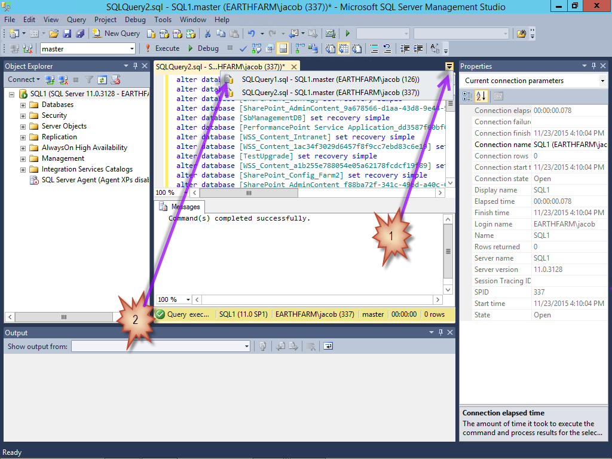Toggle Results to File mode
The image size is (612, 459).
tap(357, 49)
